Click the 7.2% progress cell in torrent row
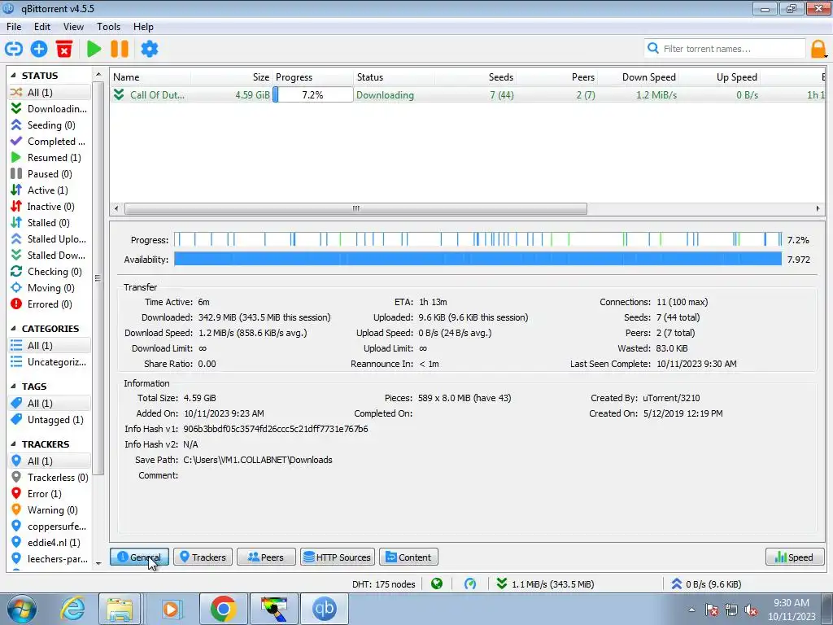This screenshot has height=625, width=833. click(312, 95)
